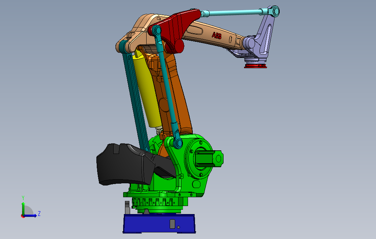Click the blue Z axis of the triad
376x239 pixels.
[x=30, y=216]
